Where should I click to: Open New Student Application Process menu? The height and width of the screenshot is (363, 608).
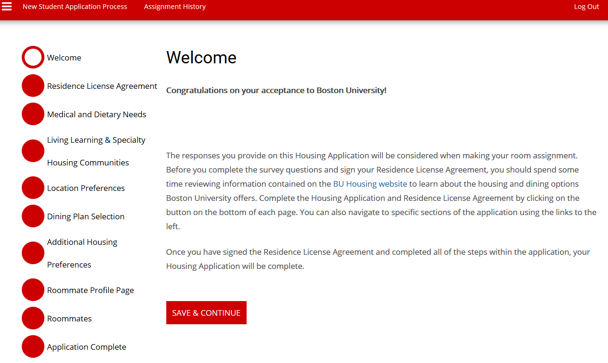tap(75, 7)
